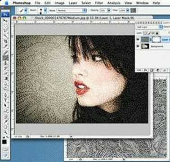Select the Type tool
This screenshot has width=170, height=162.
click(6, 100)
